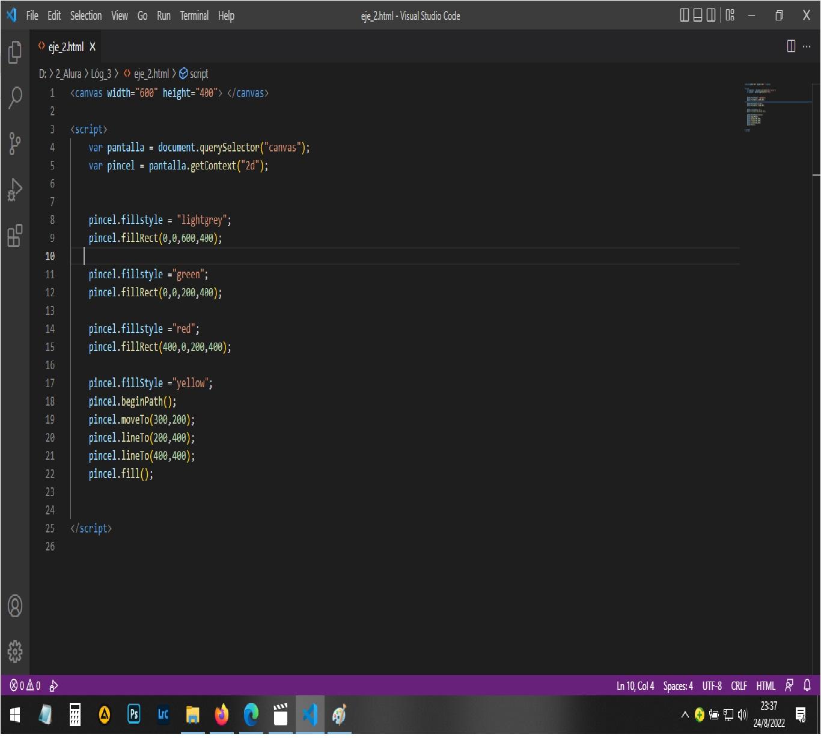Viewport: 821px width, 738px height.
Task: Toggle the panel layout icon
Action: 698,16
